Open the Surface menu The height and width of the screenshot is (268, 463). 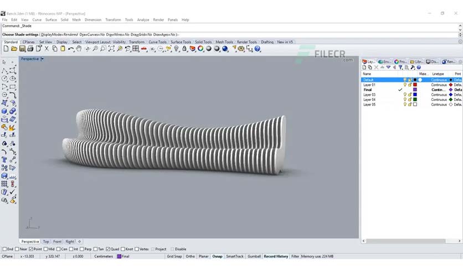tap(51, 20)
